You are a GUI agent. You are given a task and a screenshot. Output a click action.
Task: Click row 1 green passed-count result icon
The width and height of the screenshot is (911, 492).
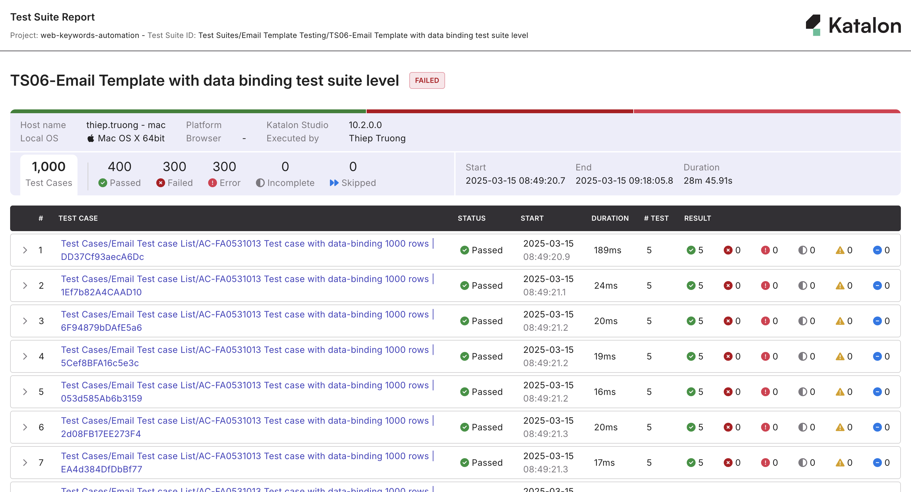coord(691,250)
